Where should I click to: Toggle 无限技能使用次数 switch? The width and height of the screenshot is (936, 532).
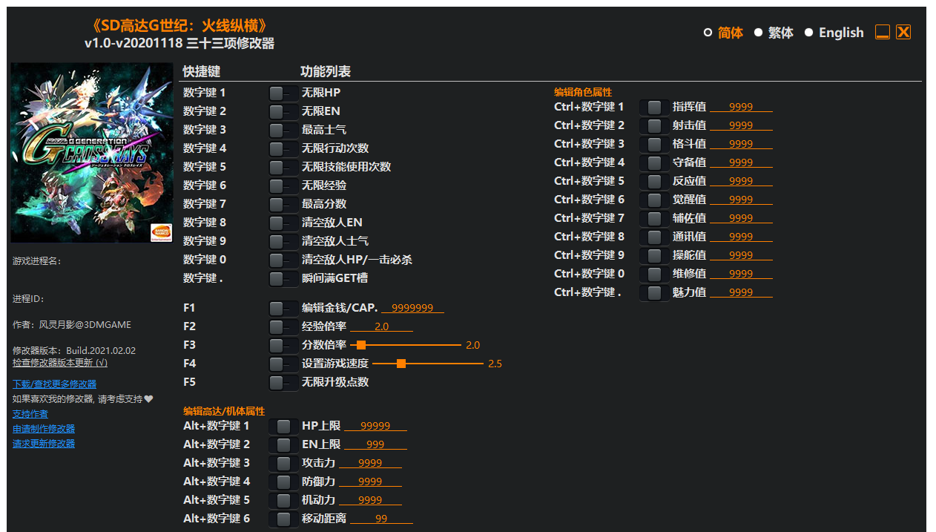click(283, 167)
